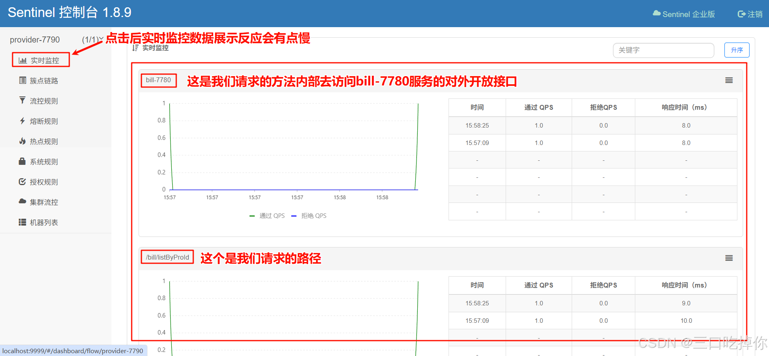This screenshot has height=356, width=769.
Task: Click the 通过 QPS column header in bill-7780 table
Action: (x=538, y=107)
